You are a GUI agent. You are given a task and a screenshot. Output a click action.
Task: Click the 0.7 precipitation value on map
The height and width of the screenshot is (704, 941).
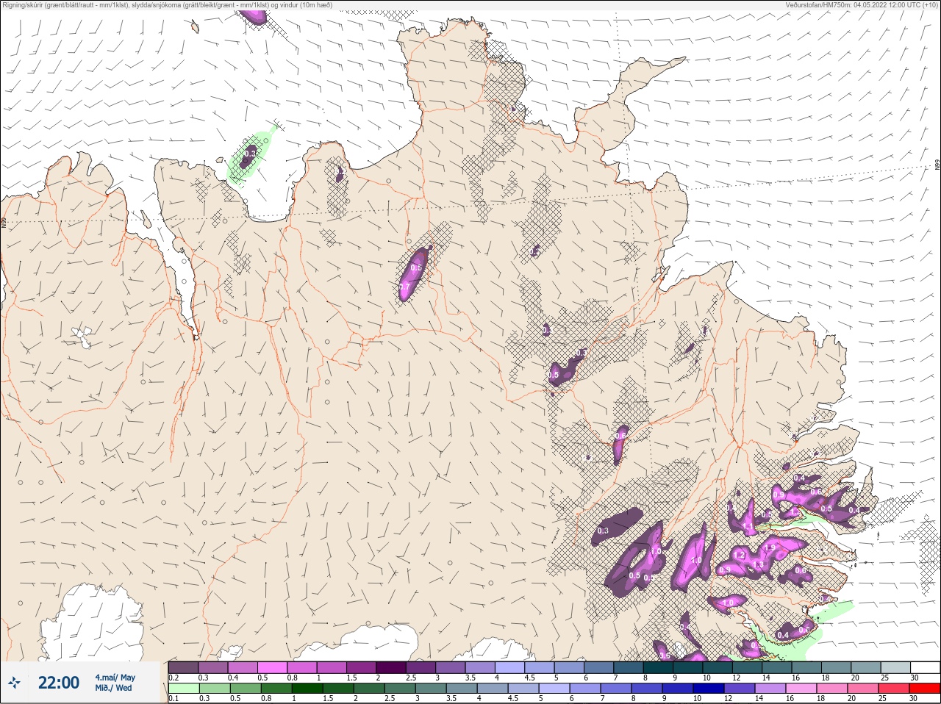[x=404, y=287]
